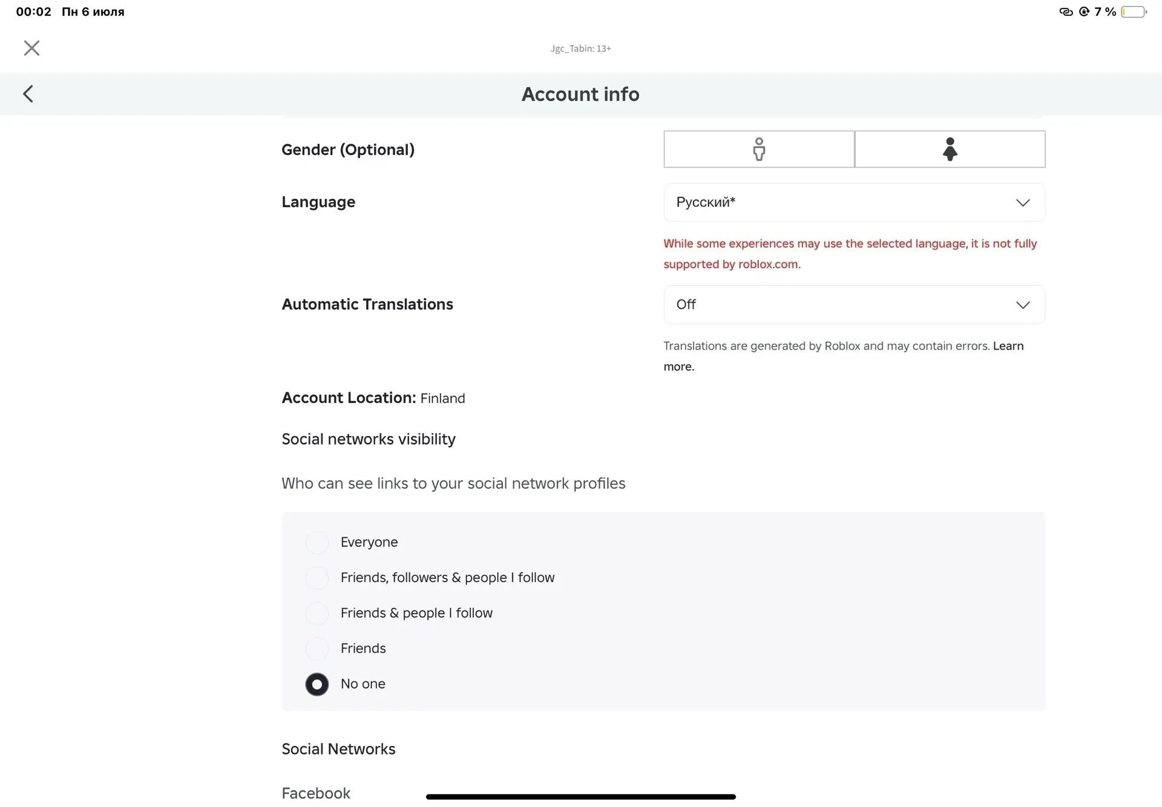Tap the Jgc_Tabin: 13+ account label
1162x807 pixels.
(581, 48)
